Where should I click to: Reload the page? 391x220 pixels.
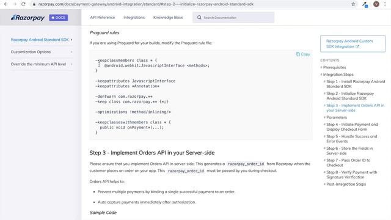point(23,4)
